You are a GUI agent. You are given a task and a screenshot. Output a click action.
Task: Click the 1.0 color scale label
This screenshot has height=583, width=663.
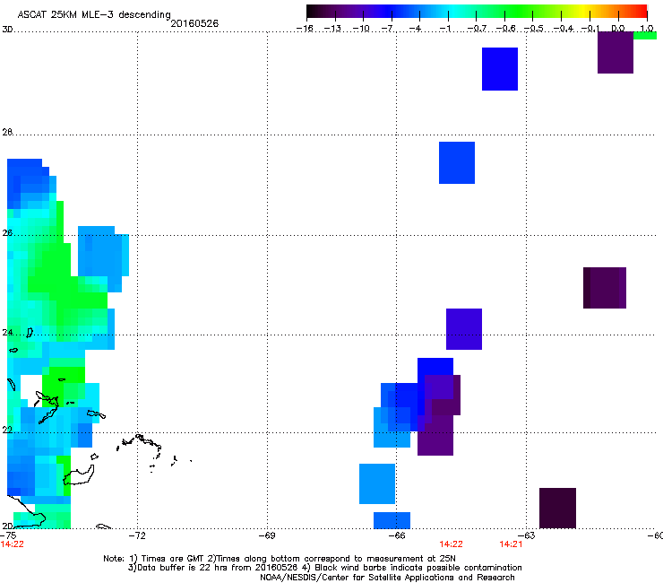pyautogui.click(x=647, y=29)
